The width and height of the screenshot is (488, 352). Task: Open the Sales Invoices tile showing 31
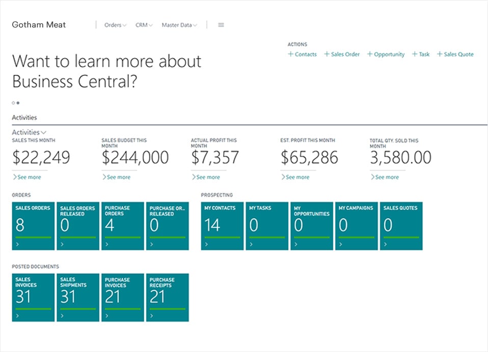pyautogui.click(x=33, y=298)
